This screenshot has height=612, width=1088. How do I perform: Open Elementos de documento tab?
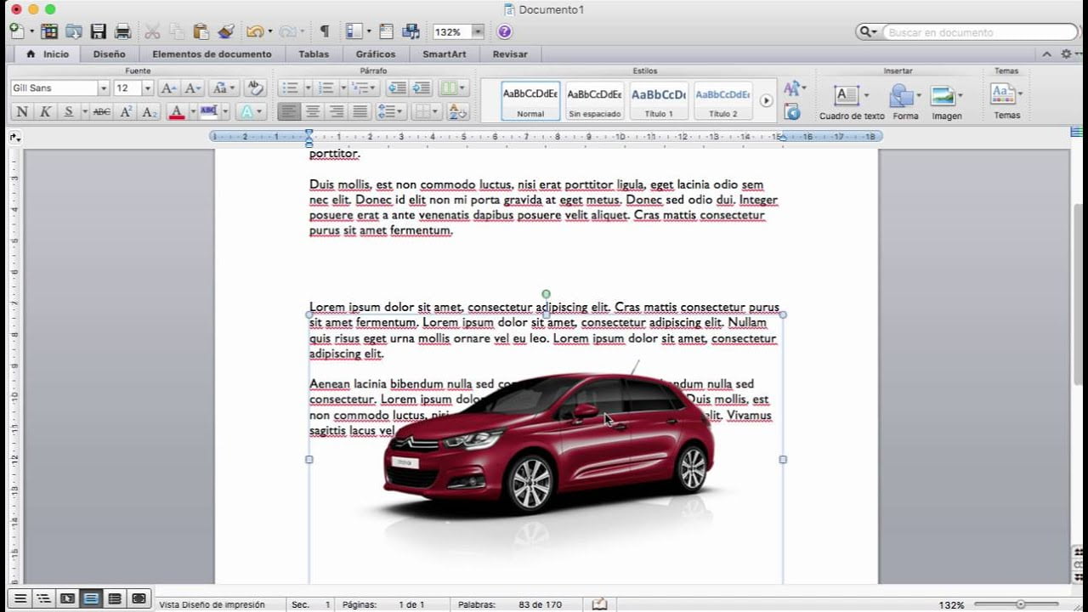coord(212,54)
